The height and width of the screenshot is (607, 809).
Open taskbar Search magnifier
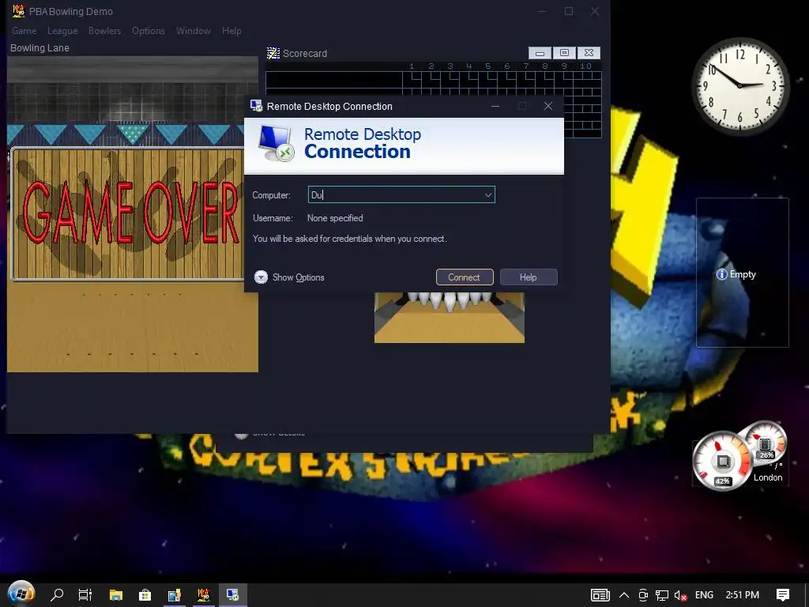(x=57, y=594)
